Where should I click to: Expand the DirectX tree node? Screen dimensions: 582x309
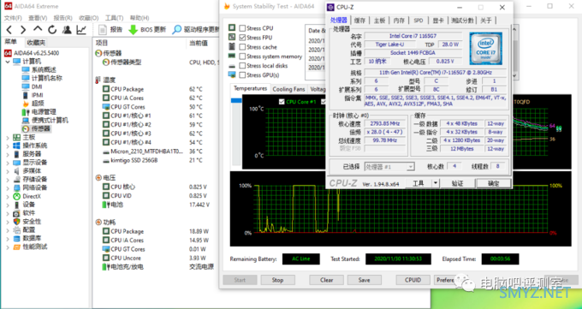pyautogui.click(x=8, y=196)
